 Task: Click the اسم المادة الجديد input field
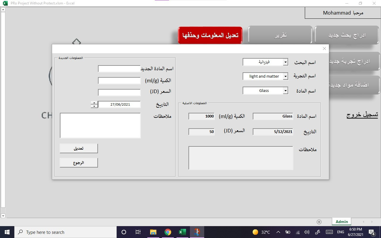[x=119, y=68]
